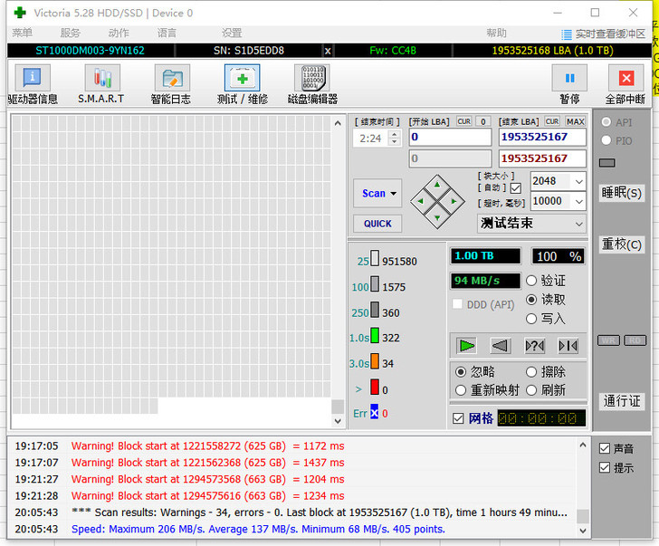The width and height of the screenshot is (659, 546).
Task: Open the Scan dropdown arrow
Action: point(394,194)
